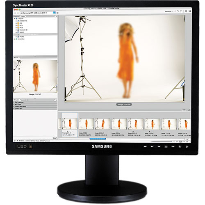Switch to the Keywords tab
Viewport: 205px width, 205px height.
click(x=23, y=100)
